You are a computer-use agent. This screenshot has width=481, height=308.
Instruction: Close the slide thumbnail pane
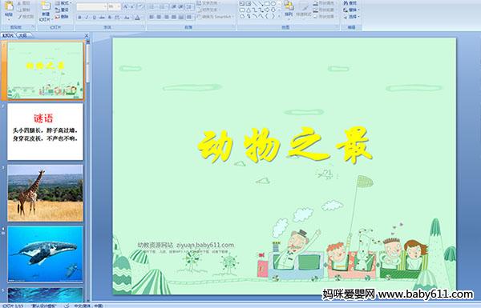(87, 35)
